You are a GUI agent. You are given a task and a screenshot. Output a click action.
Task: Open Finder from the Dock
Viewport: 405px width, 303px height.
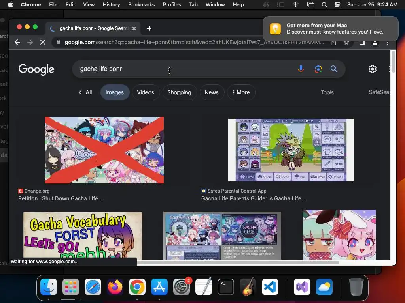point(49,287)
